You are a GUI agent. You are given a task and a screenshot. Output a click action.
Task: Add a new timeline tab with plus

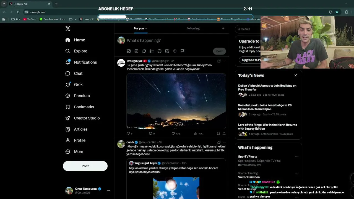tap(223, 28)
